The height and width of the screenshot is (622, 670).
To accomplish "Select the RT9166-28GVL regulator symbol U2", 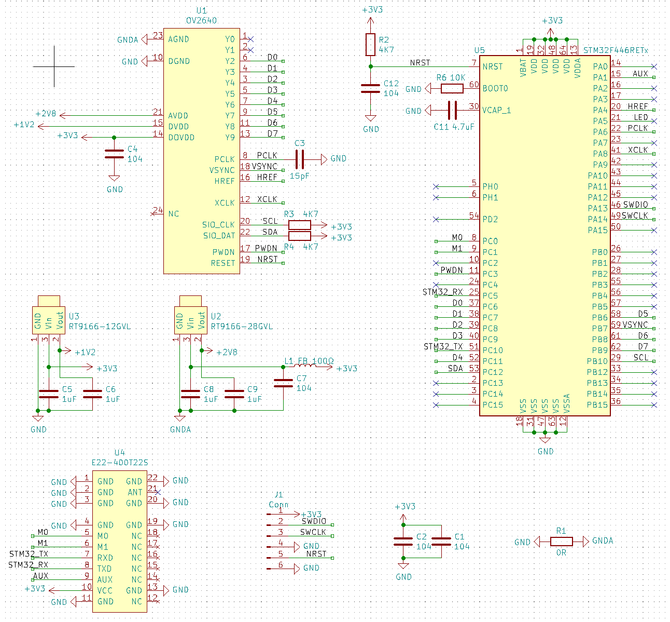I will (x=190, y=315).
